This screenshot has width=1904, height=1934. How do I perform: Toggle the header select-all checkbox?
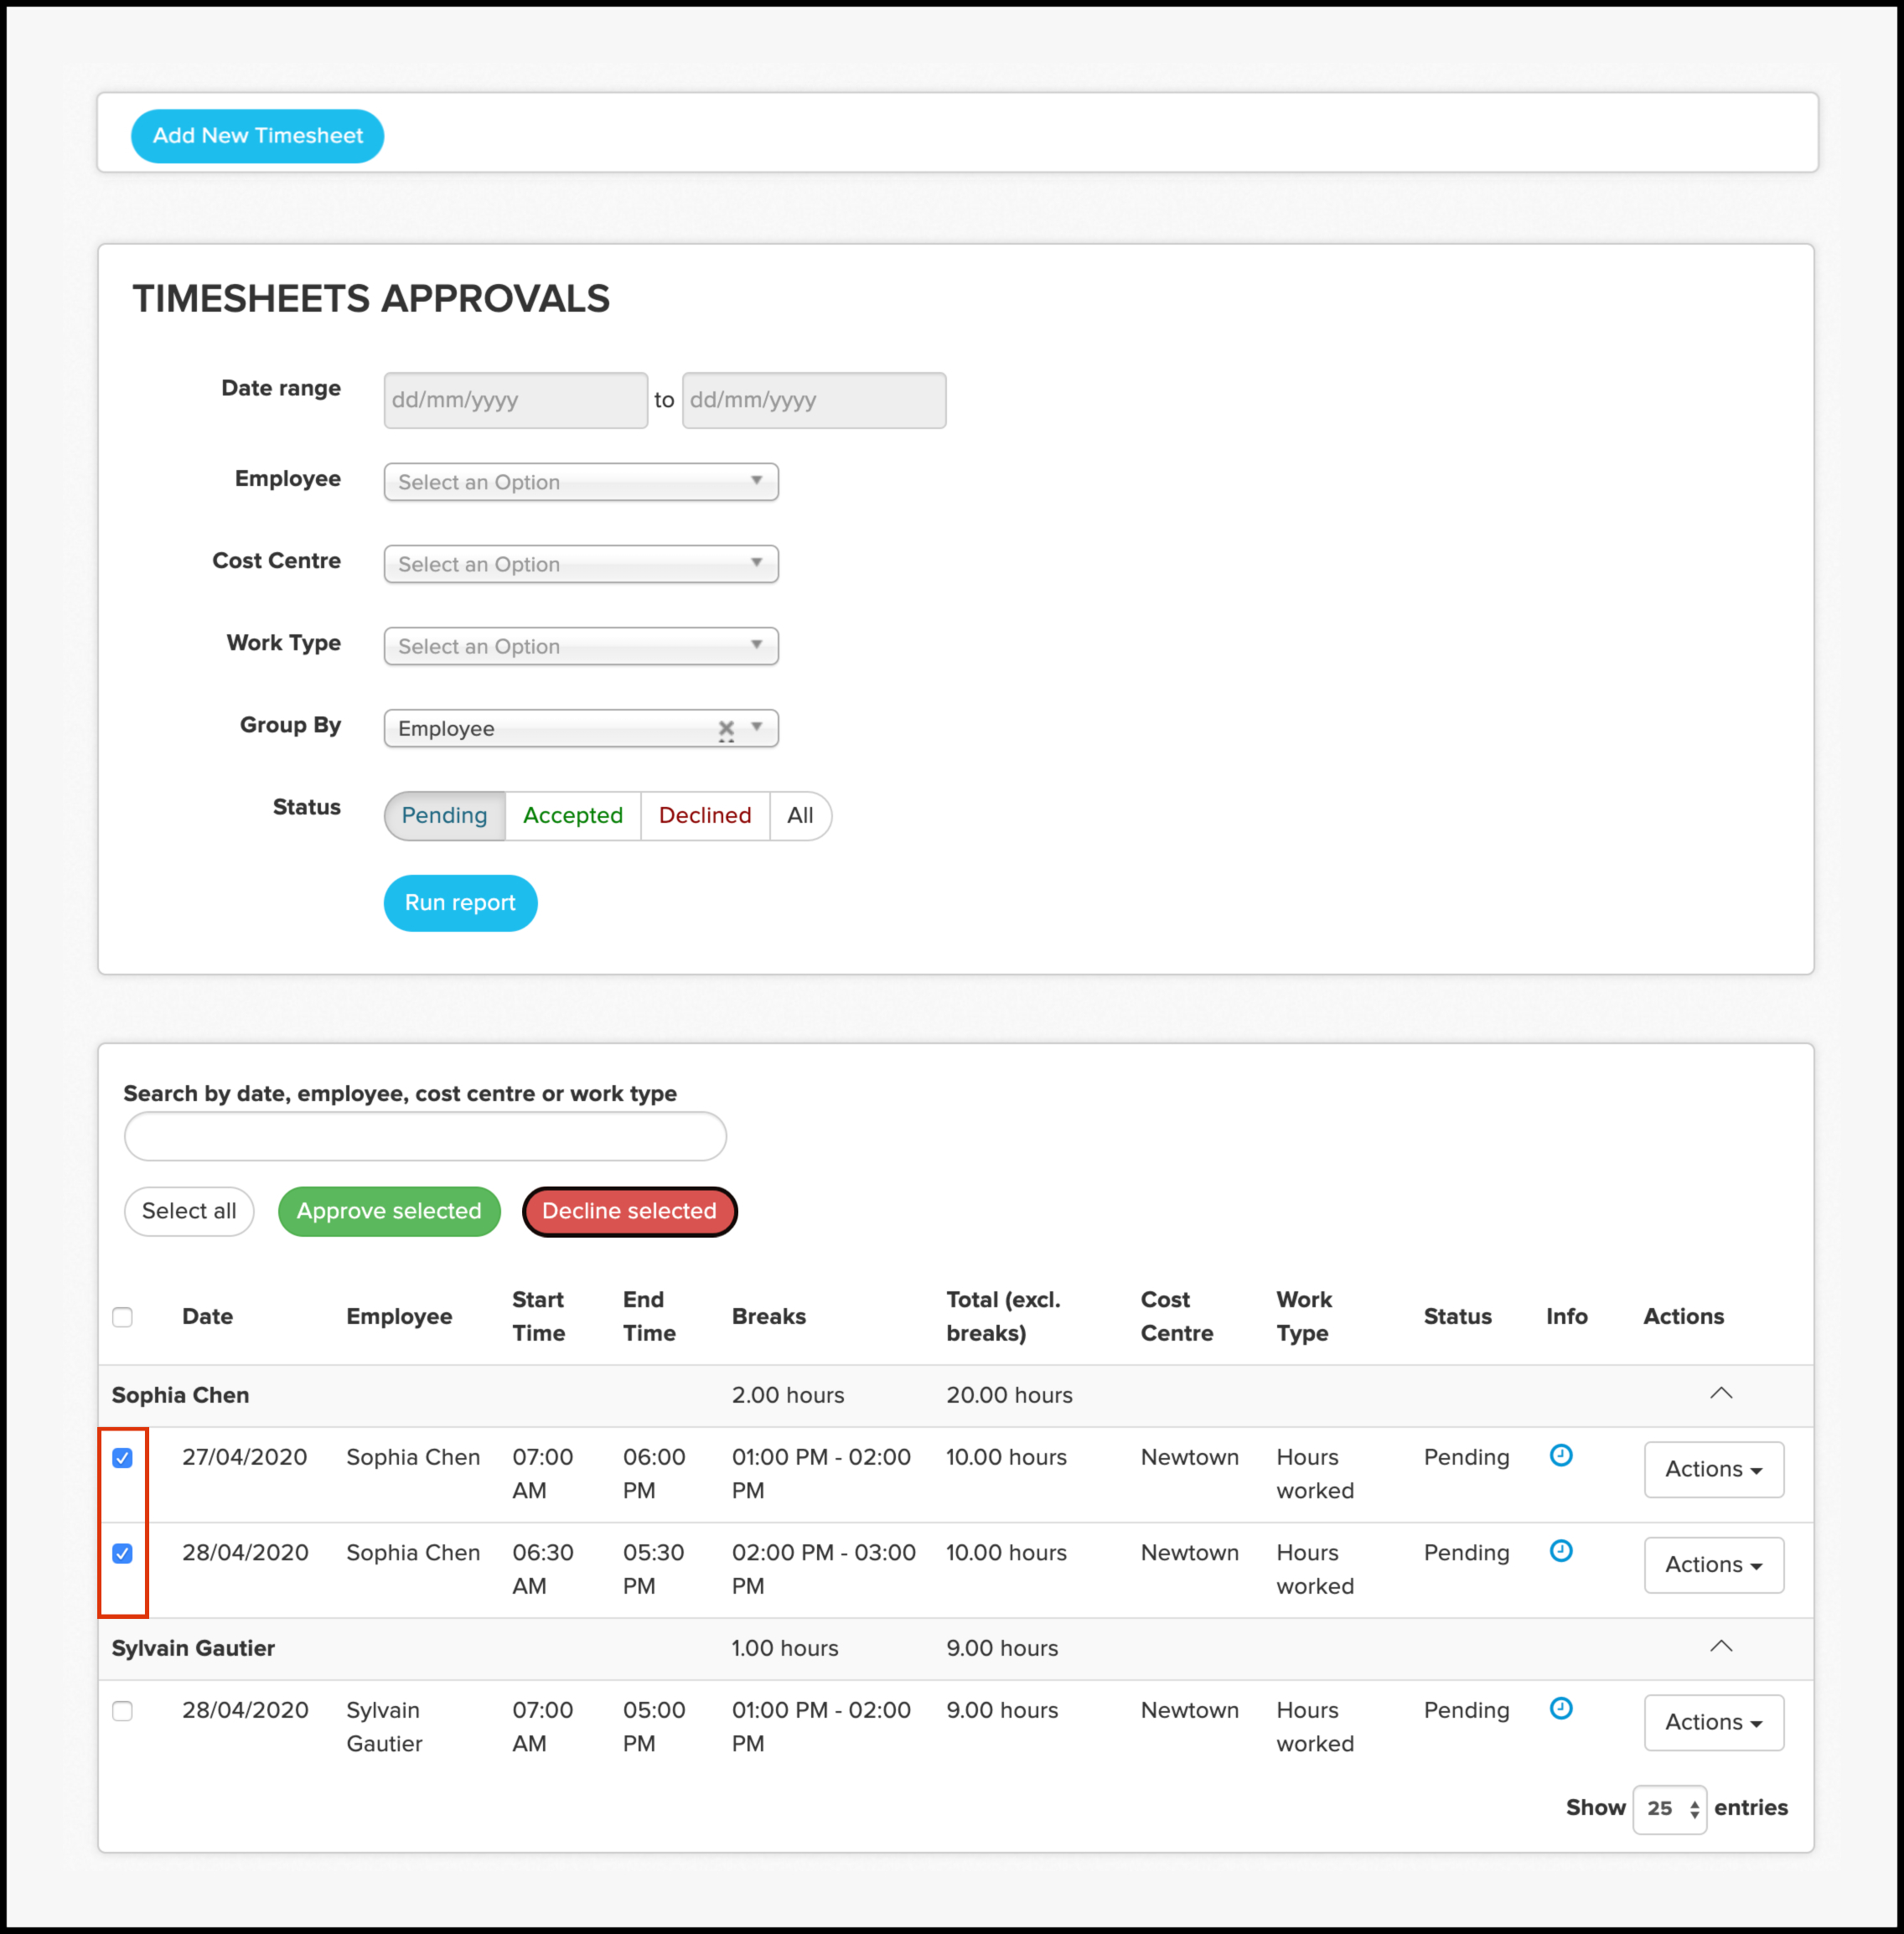tap(123, 1317)
